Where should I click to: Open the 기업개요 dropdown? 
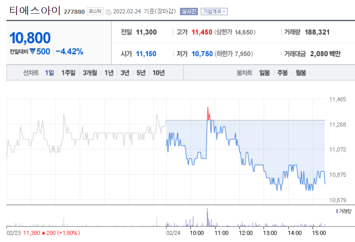(214, 12)
